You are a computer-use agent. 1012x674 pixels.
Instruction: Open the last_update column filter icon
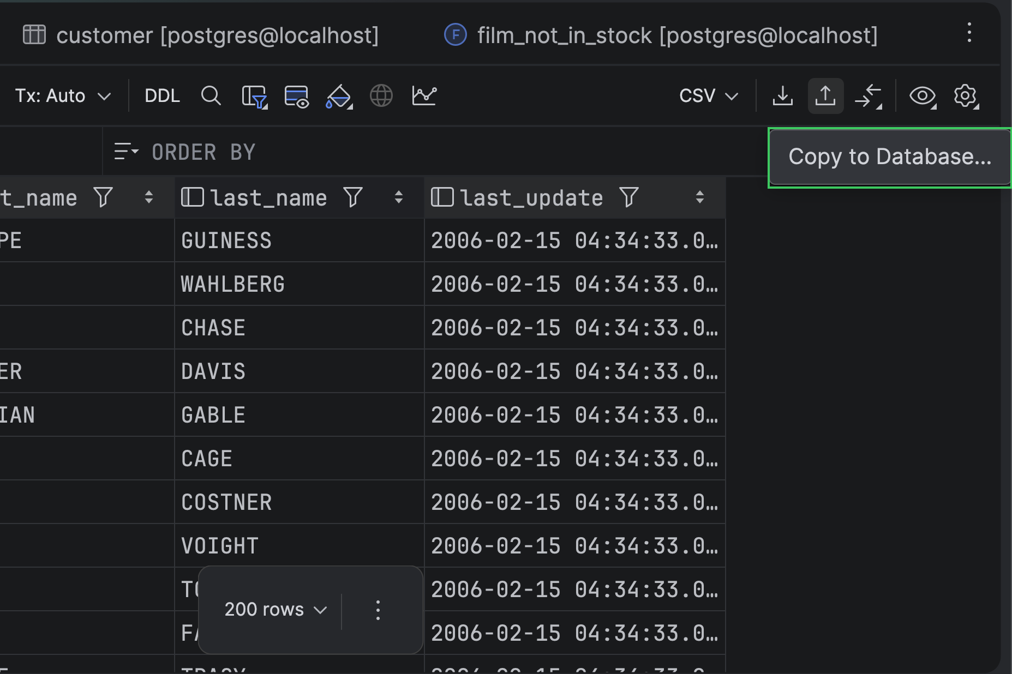[x=629, y=197]
